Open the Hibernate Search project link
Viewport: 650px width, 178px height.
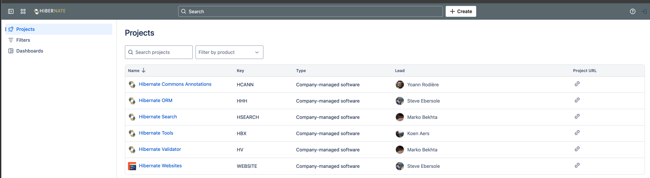coord(157,117)
